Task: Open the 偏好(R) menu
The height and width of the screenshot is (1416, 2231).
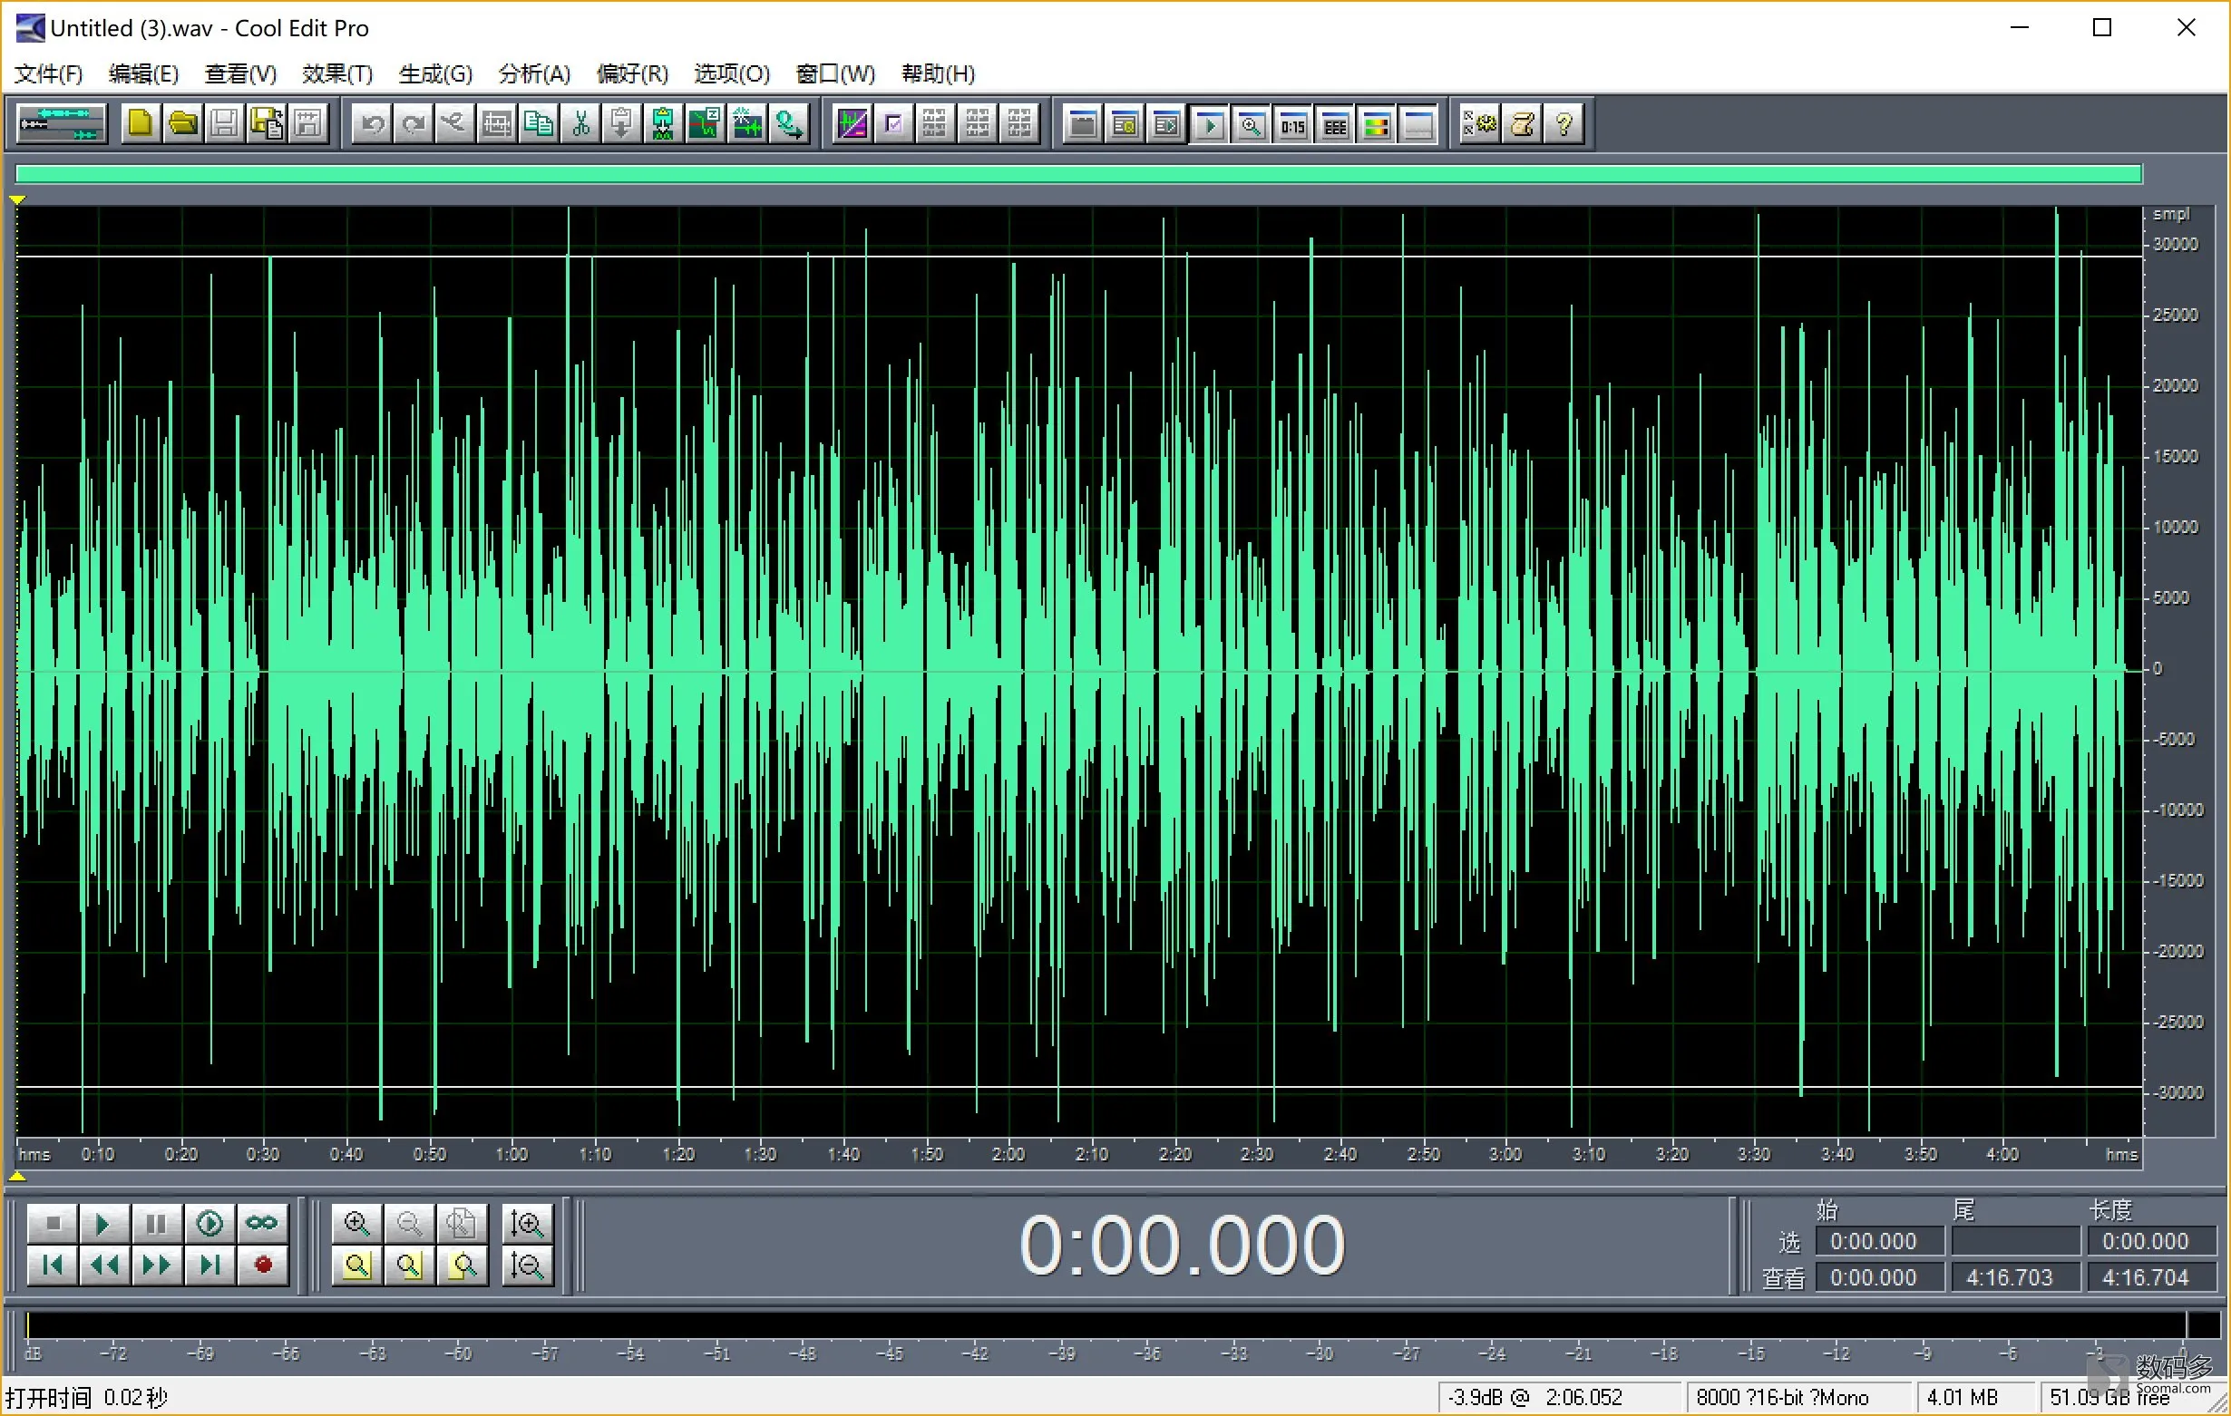Action: click(x=633, y=73)
